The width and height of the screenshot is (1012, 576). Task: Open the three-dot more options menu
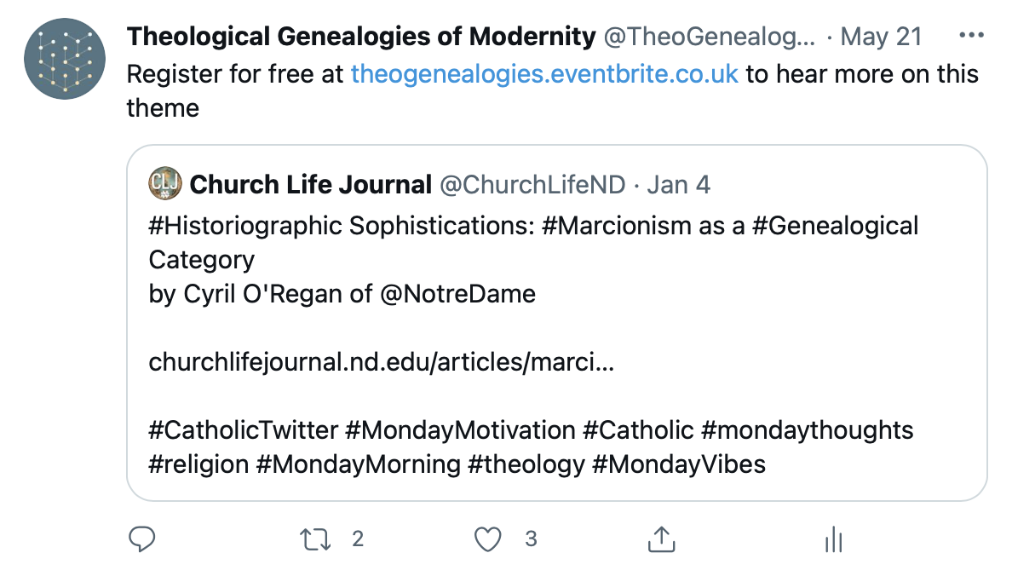971,37
